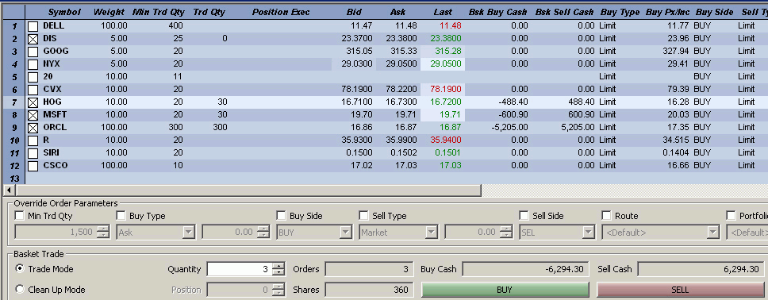This screenshot has width=768, height=300.
Task: Enable the Sell Side override checkbox
Action: 524,216
